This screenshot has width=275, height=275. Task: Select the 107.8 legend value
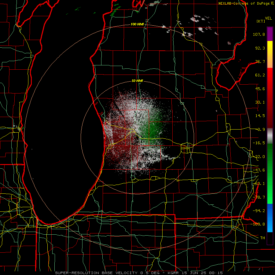coord(259,34)
